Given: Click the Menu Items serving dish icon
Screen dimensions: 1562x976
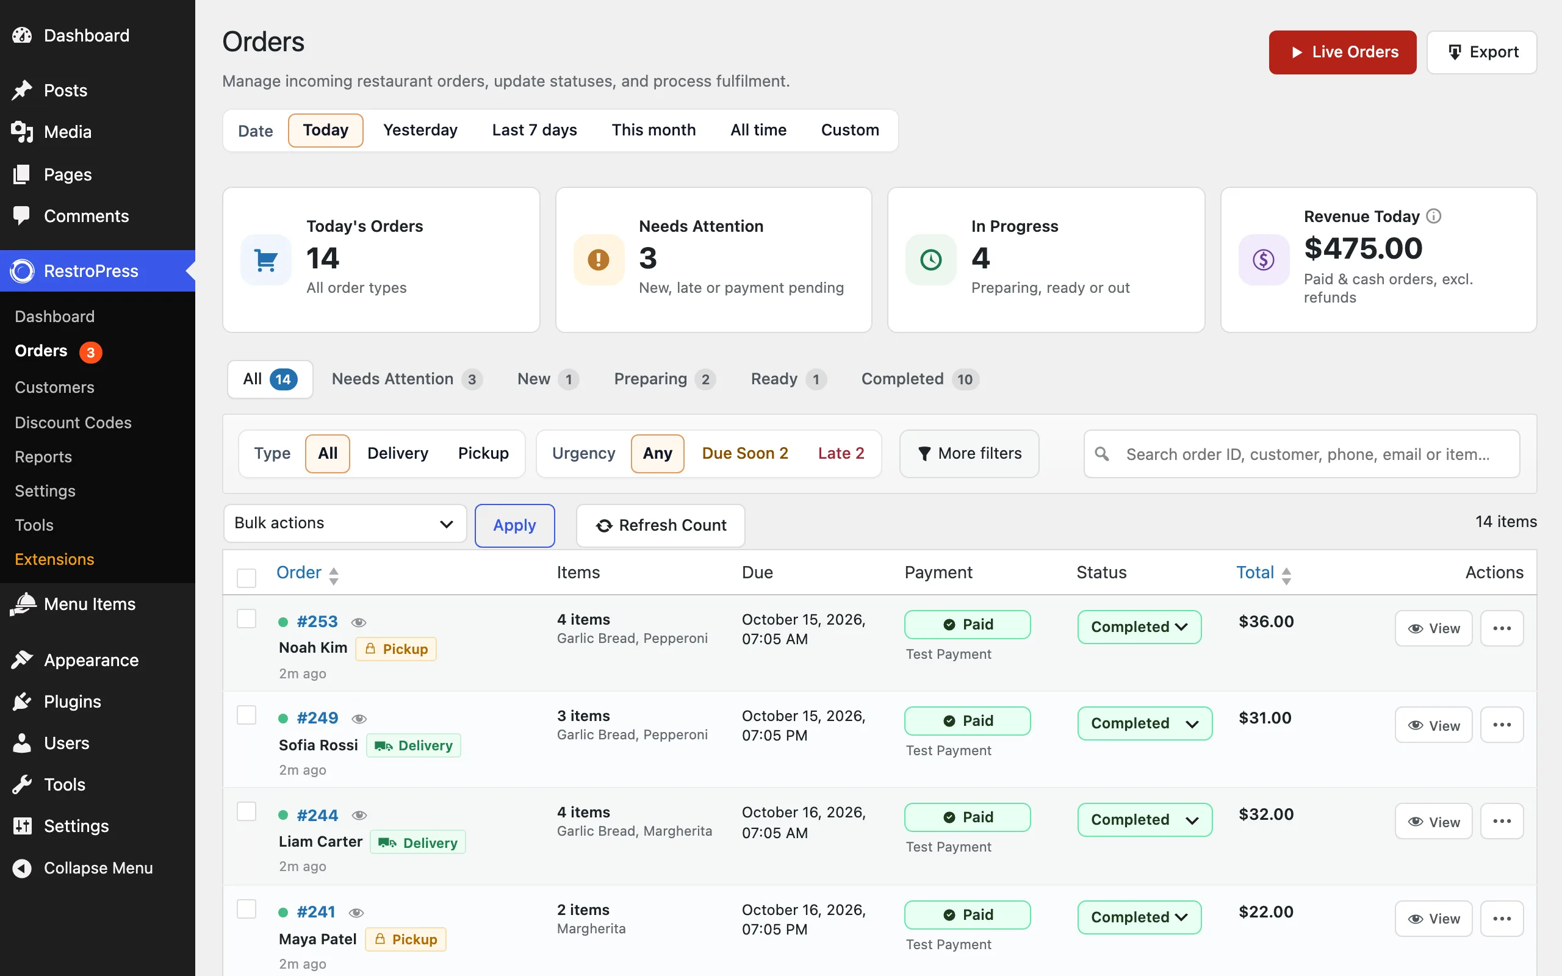Looking at the screenshot, I should pos(23,604).
